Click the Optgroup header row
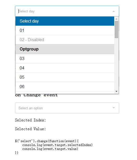This screenshot has width=137, height=160. [65, 49]
